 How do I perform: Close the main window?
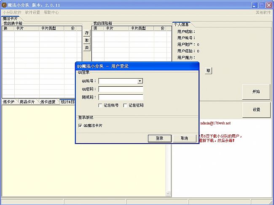[269, 5]
